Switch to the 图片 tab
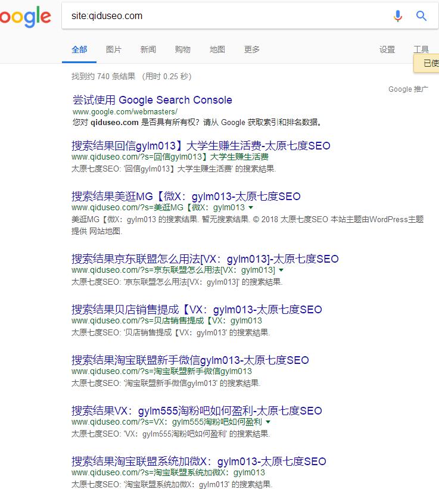Image resolution: width=439 pixels, height=489 pixels. tap(114, 49)
